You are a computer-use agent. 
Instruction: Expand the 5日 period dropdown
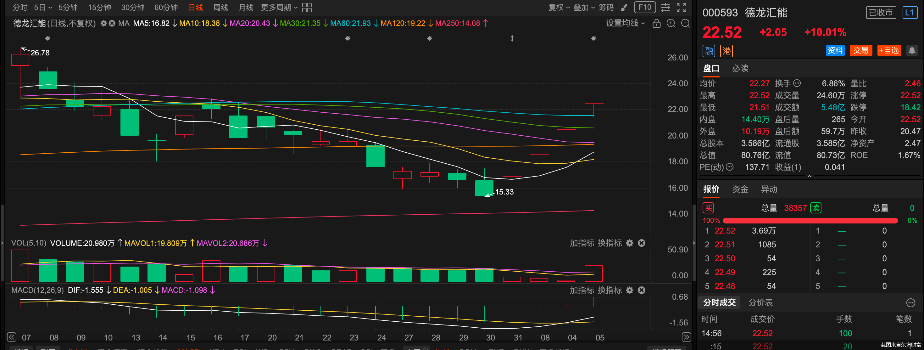coord(43,7)
